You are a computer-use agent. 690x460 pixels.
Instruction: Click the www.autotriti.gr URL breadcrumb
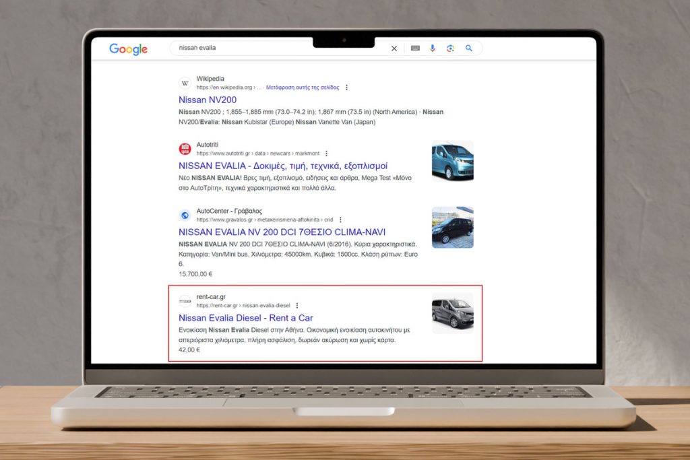point(258,154)
